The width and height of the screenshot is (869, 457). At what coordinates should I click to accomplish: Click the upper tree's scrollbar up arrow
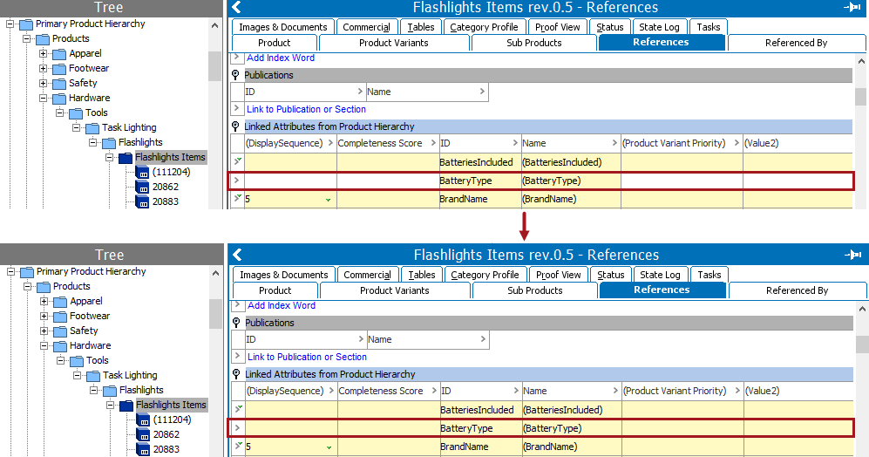coord(214,25)
